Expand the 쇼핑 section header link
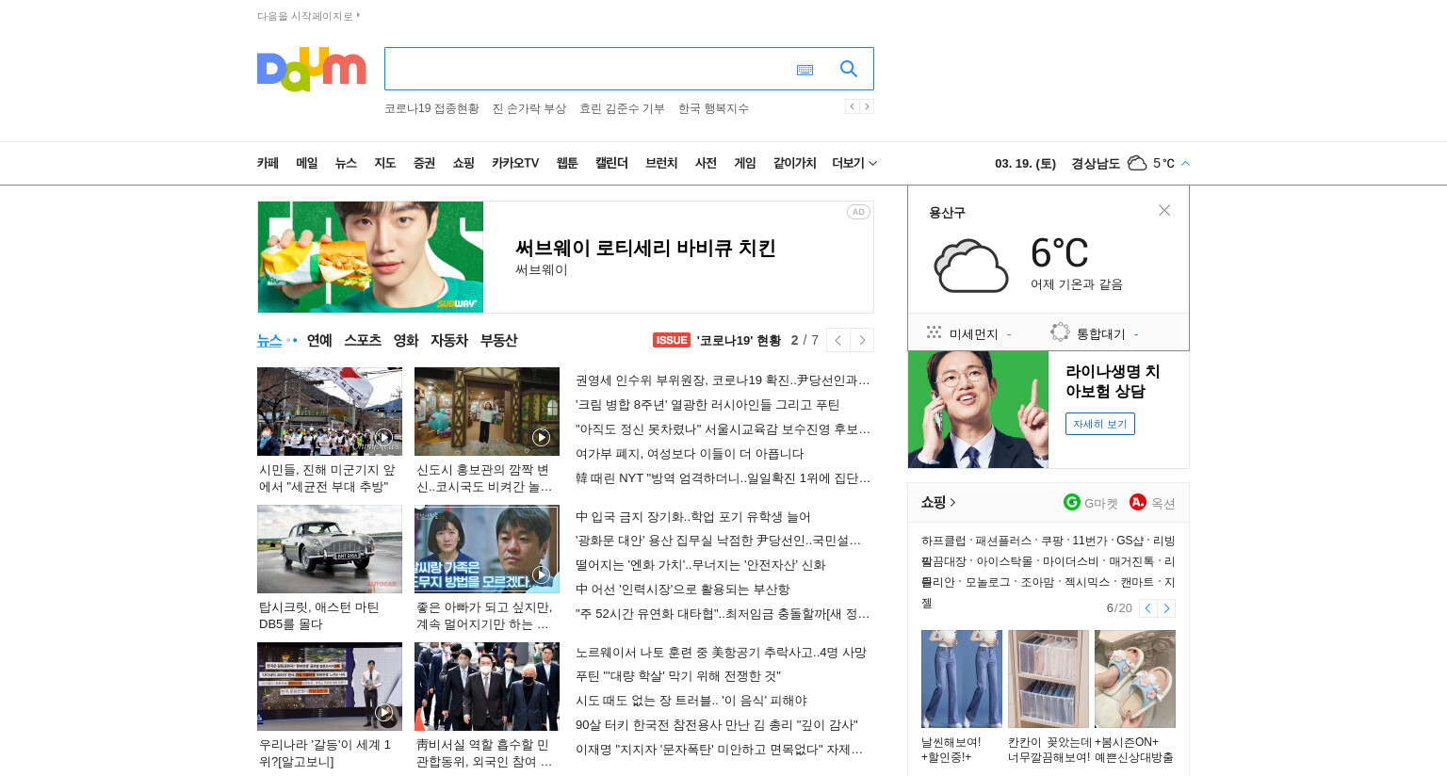The width and height of the screenshot is (1447, 776). pyautogui.click(x=938, y=502)
